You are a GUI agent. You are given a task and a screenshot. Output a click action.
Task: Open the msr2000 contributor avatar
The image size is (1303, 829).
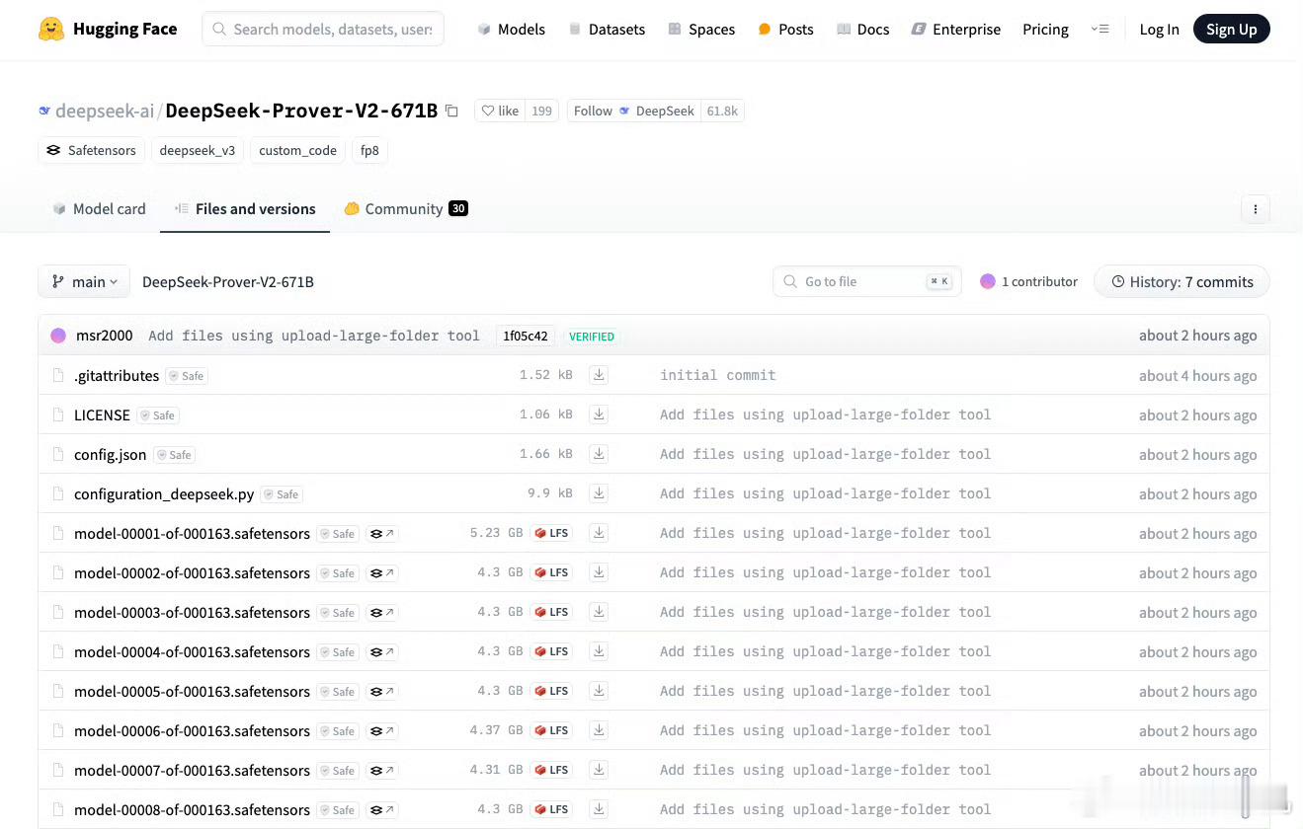[58, 336]
